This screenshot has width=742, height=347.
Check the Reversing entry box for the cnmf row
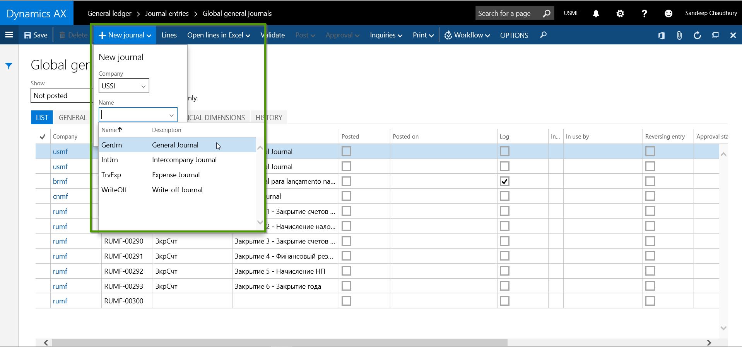point(650,196)
